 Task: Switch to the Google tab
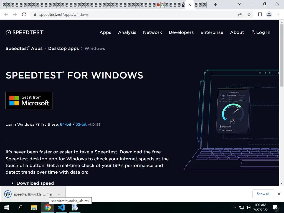[163, 5]
